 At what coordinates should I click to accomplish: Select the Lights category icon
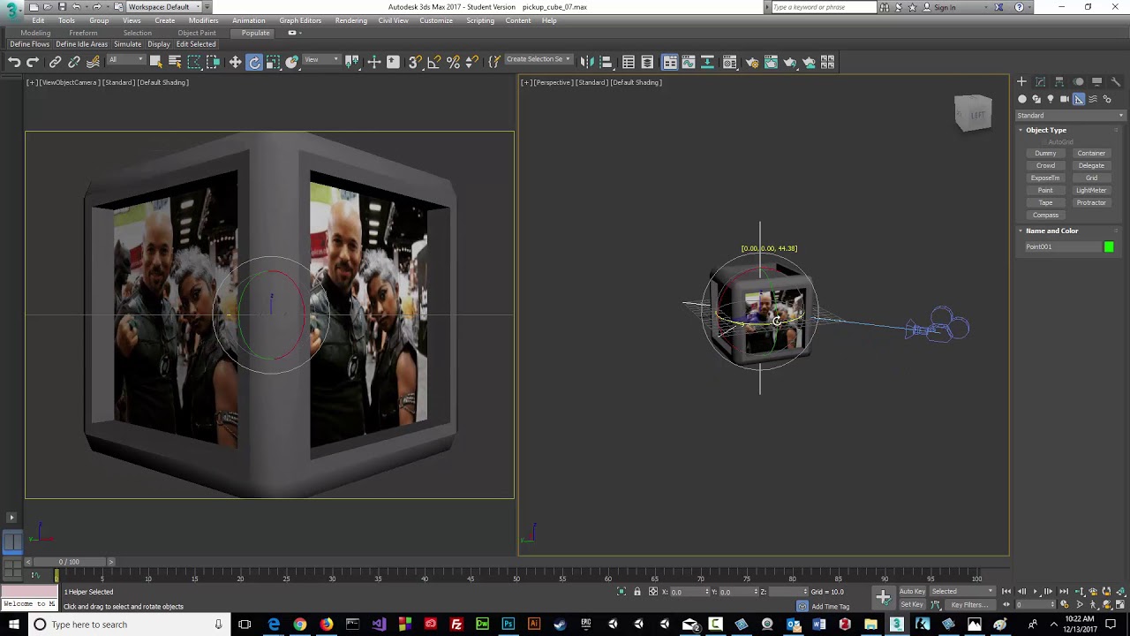click(x=1051, y=99)
